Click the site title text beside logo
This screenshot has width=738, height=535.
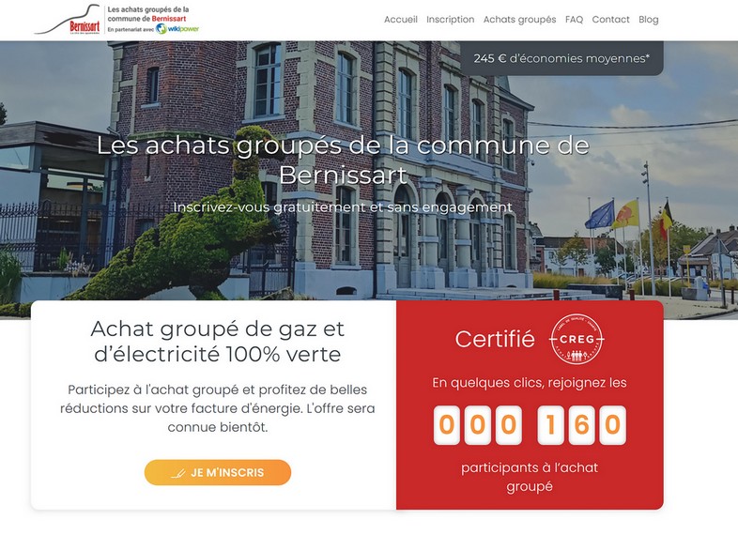click(148, 14)
